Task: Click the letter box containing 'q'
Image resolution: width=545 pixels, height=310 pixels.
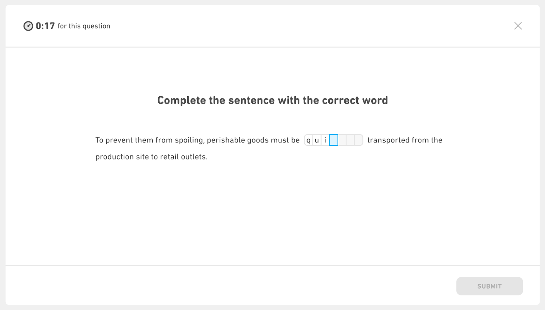Action: pyautogui.click(x=309, y=140)
